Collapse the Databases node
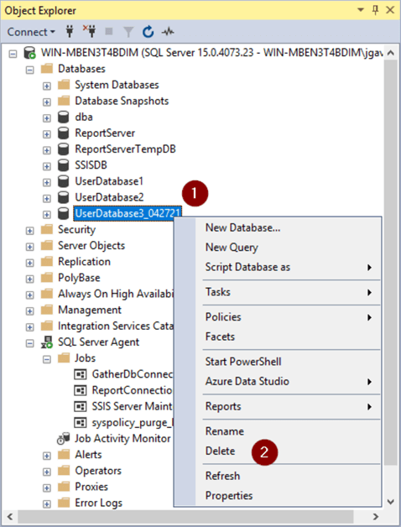 coord(30,70)
